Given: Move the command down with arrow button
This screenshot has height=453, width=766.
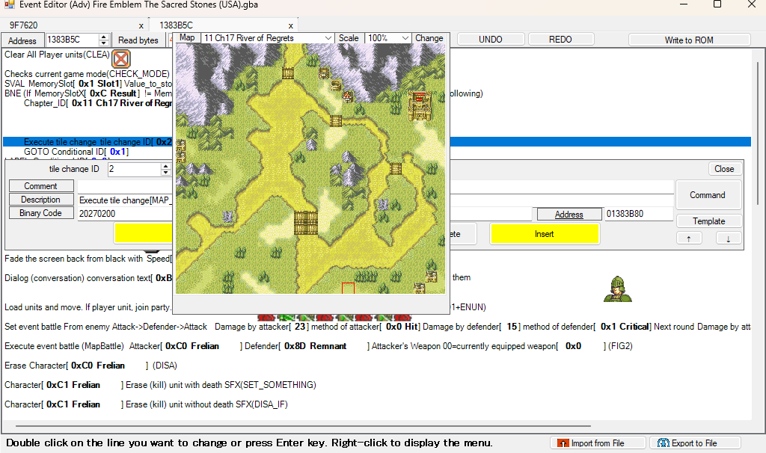Looking at the screenshot, I should 729,238.
